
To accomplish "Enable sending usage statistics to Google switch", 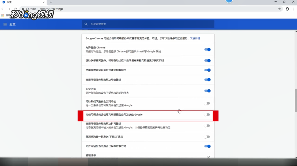I will pyautogui.click(x=207, y=115).
